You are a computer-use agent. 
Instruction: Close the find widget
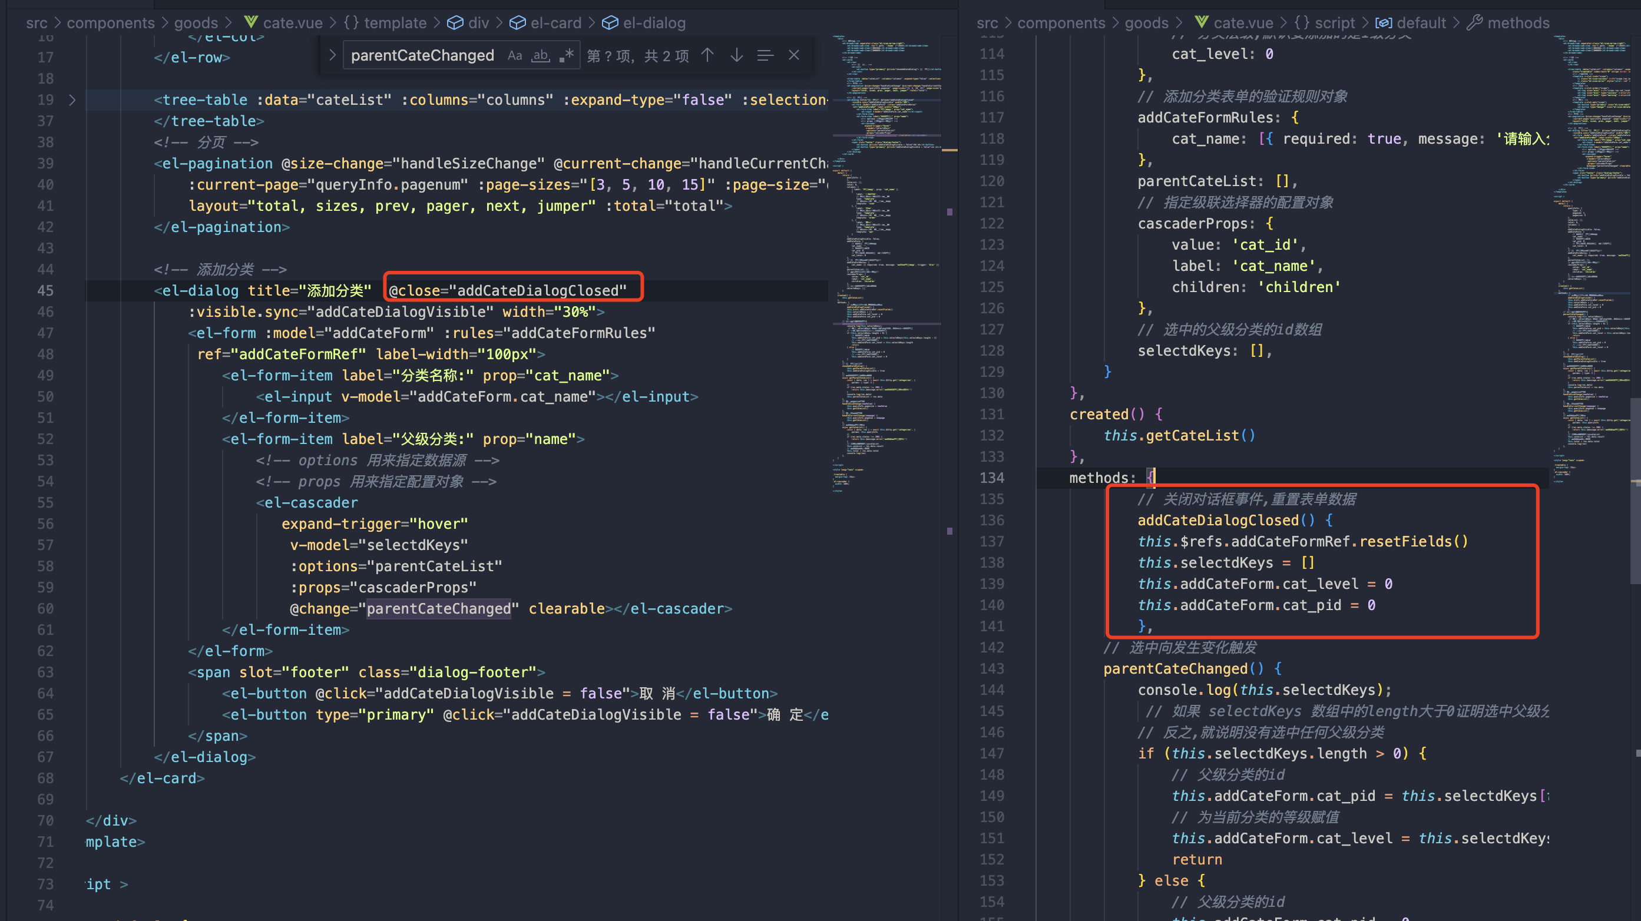tap(794, 55)
